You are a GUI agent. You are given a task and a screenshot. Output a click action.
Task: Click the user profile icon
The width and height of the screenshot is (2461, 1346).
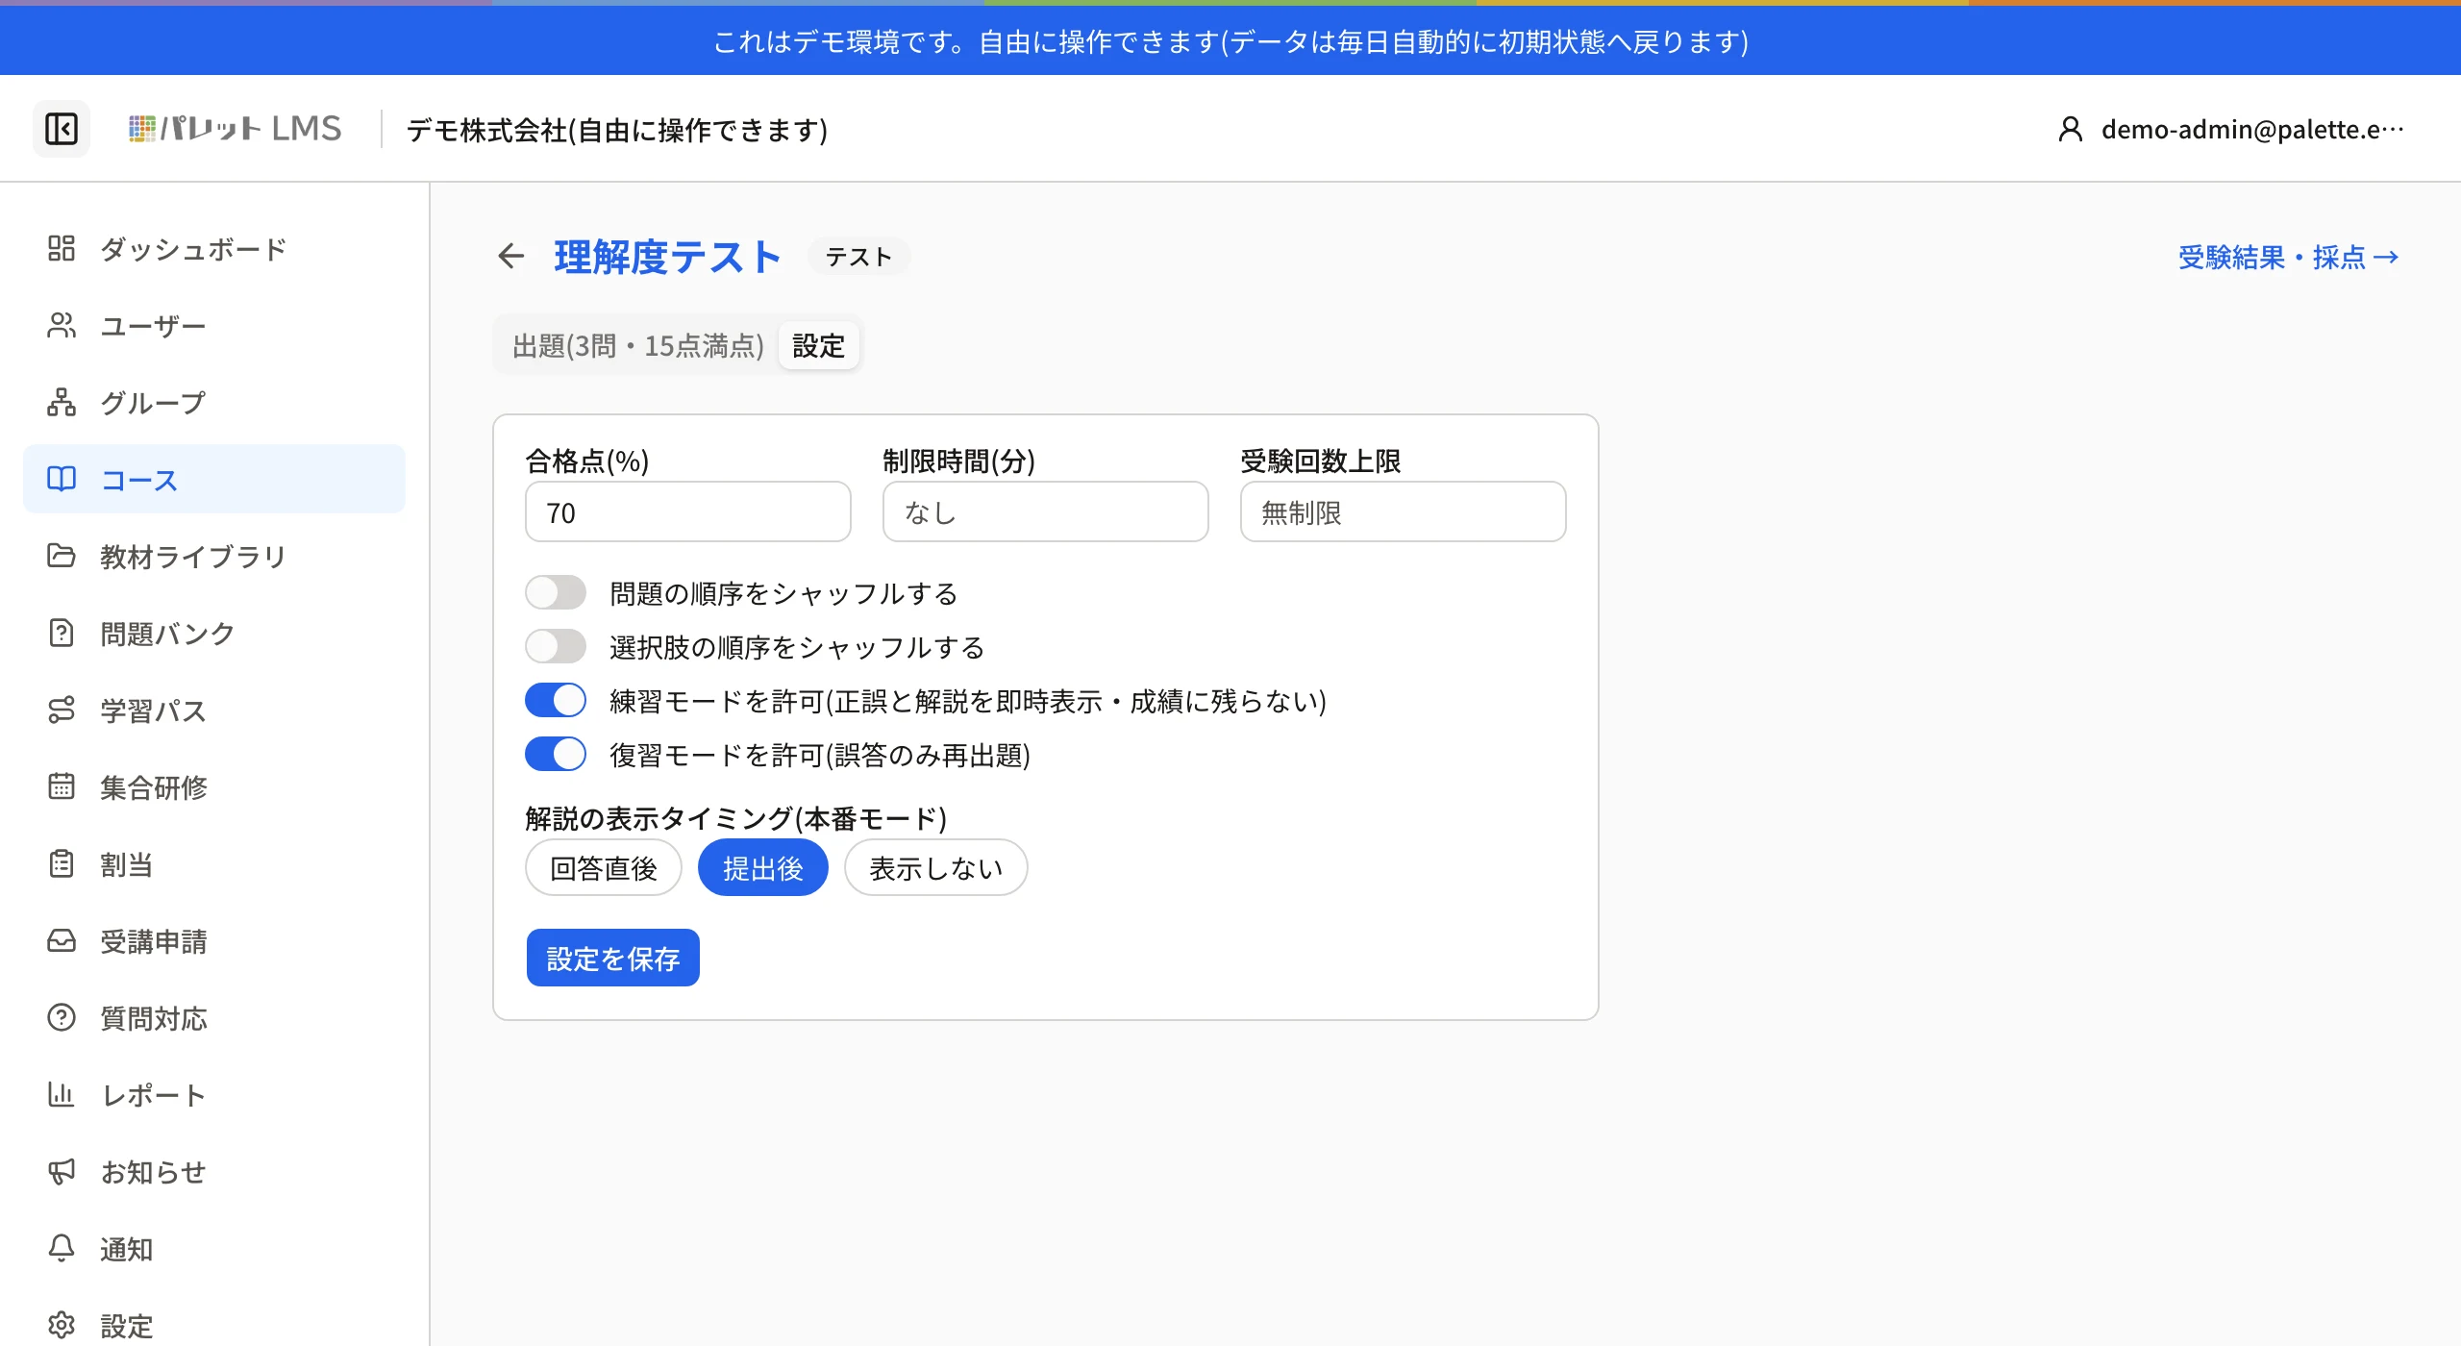click(x=2071, y=129)
